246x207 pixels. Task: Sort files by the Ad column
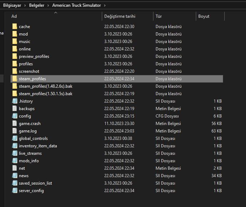[14, 16]
